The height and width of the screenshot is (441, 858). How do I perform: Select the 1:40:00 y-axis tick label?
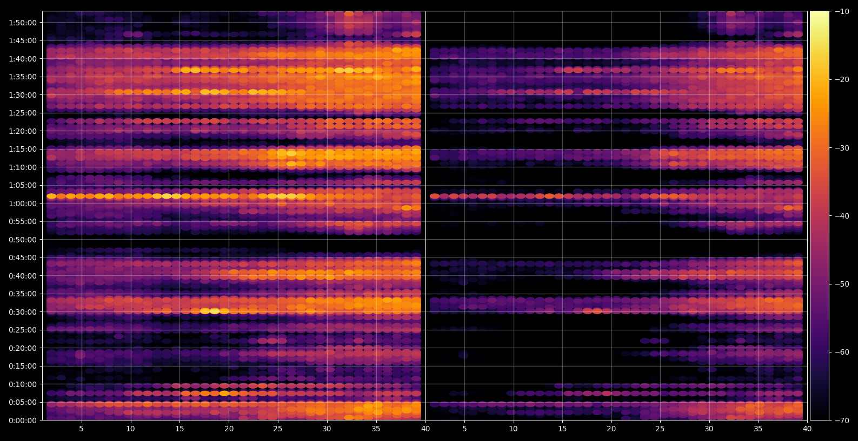coord(23,59)
